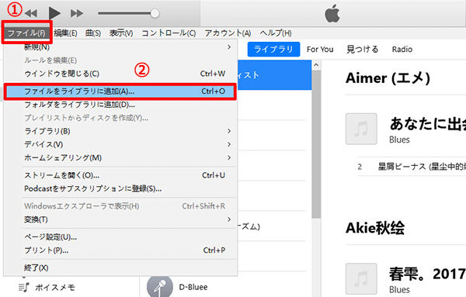
Task: Open the ボイスメモ sidebar playlist
Action: [x=55, y=287]
